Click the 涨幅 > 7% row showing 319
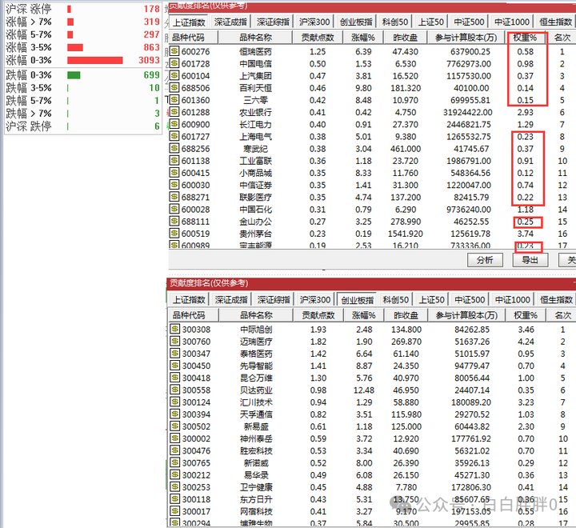576x528 pixels. click(x=82, y=22)
